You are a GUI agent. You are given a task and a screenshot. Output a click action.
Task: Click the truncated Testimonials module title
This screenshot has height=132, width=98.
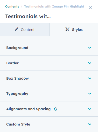(x=28, y=16)
